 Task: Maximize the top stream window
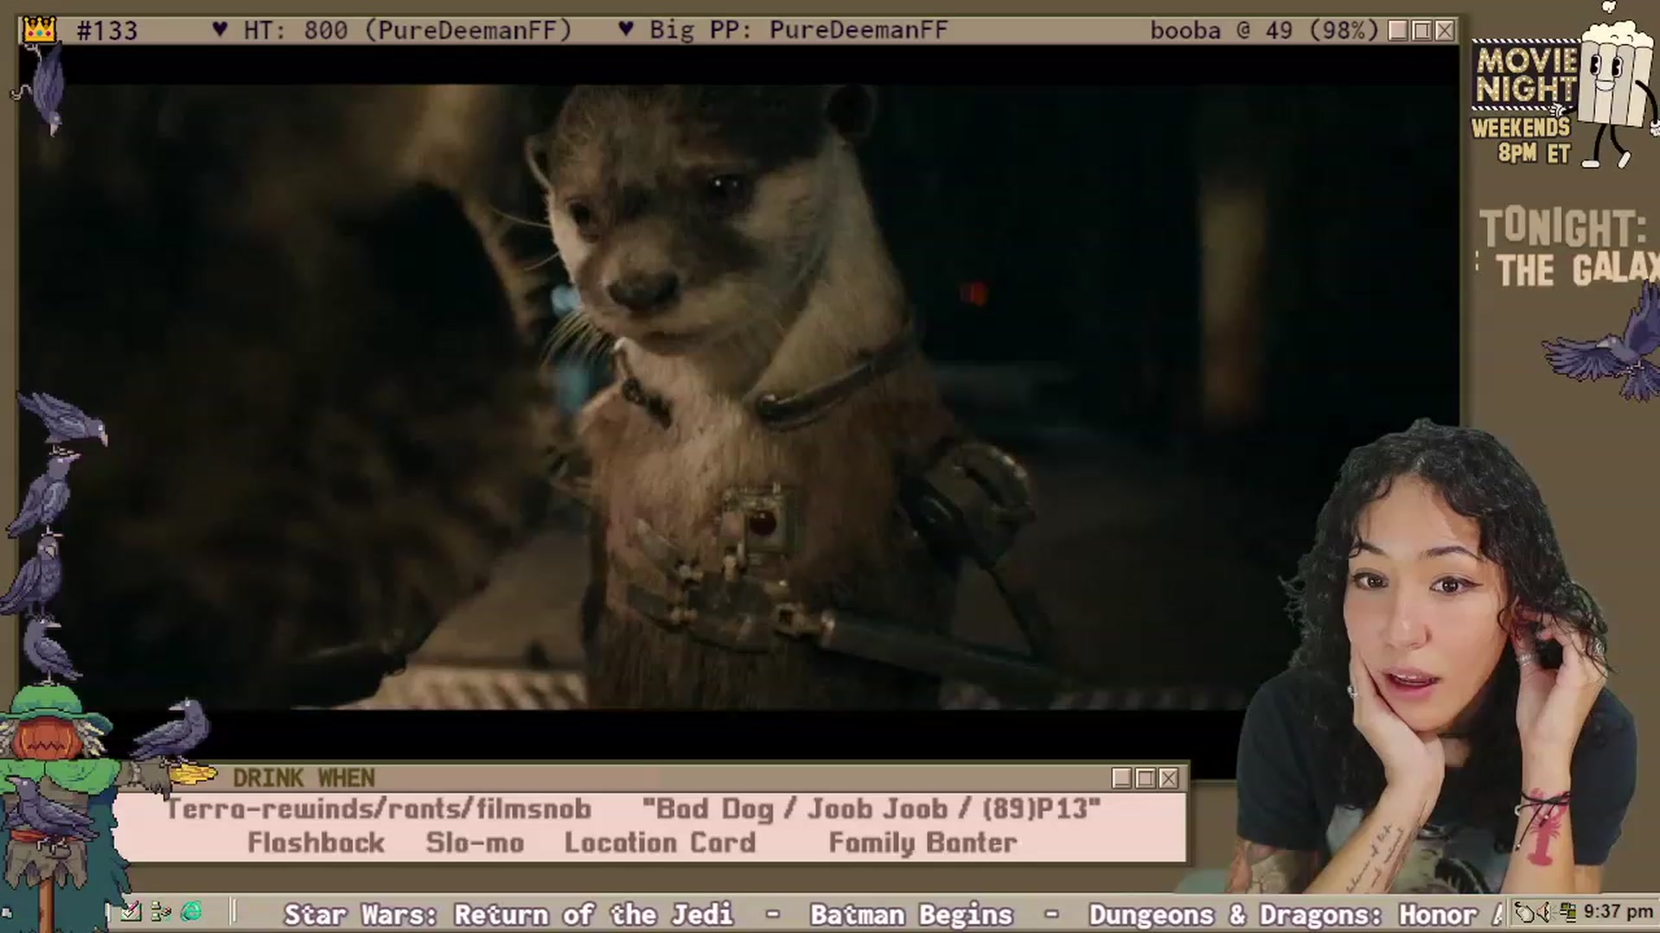tap(1421, 30)
